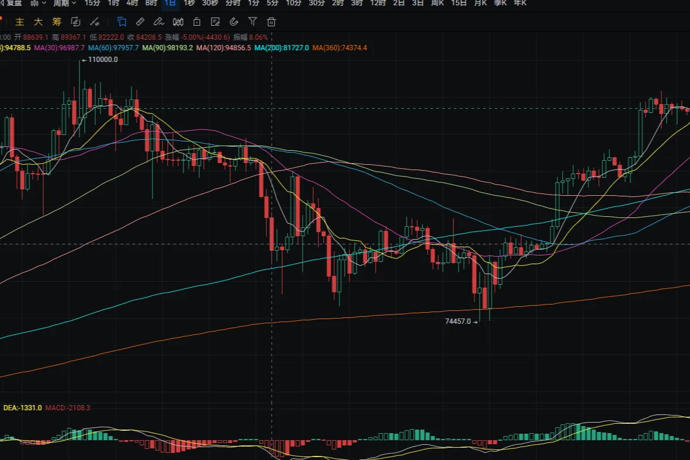Switch to the 30分 timeframe

click(317, 3)
